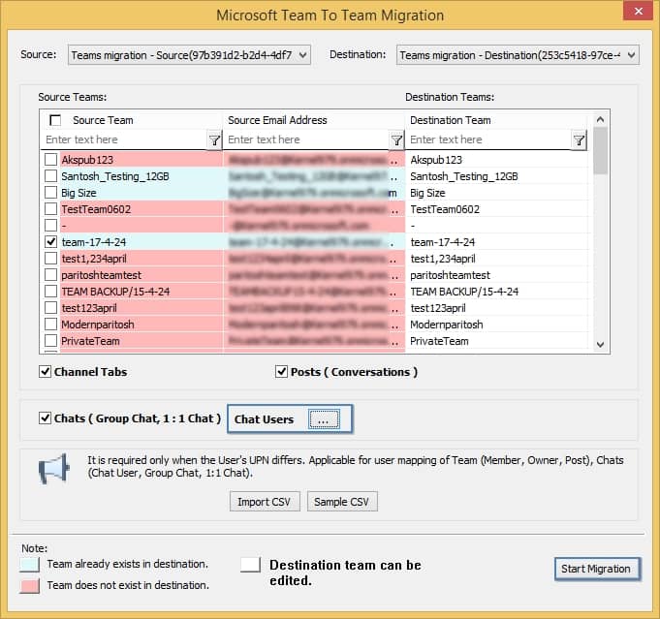This screenshot has height=619, width=660.
Task: Click the Sample CSV button
Action: (342, 502)
